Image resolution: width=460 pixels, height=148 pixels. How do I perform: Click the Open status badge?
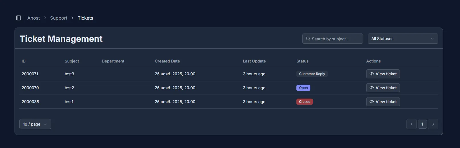point(303,88)
